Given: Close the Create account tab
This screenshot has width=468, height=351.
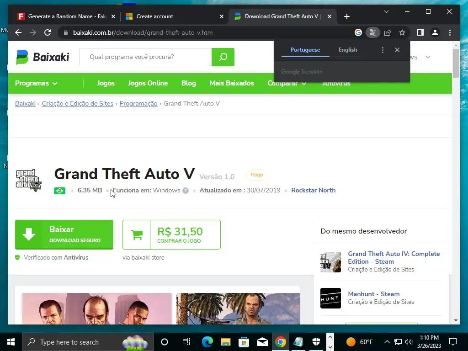Looking at the screenshot, I should (x=222, y=16).
